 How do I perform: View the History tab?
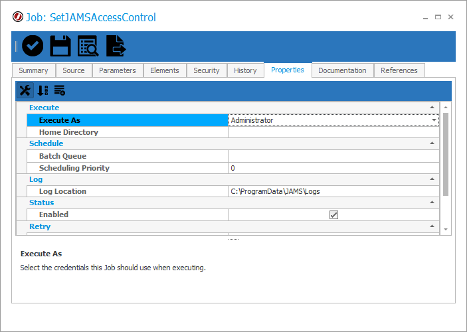pyautogui.click(x=245, y=70)
